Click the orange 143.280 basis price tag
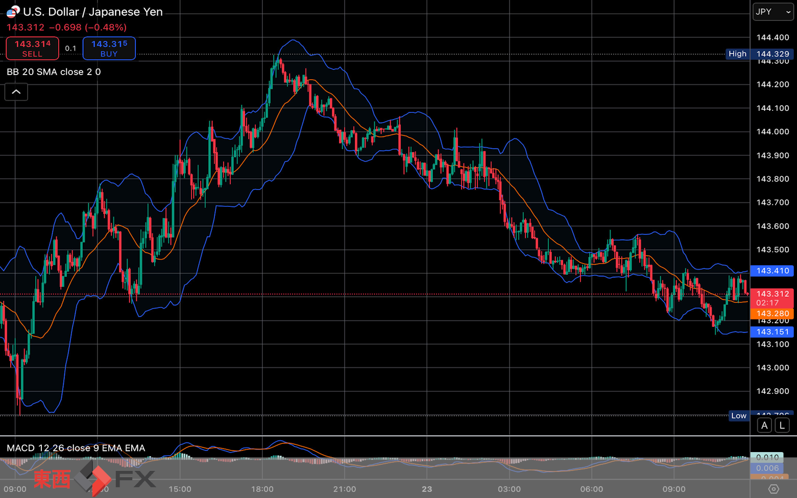Viewport: 797px width, 498px height. 772,314
